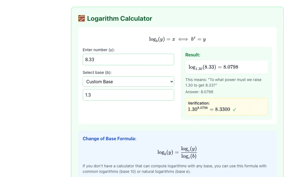
Task: Click the dropdown chevron on Custom Base
Action: (171, 82)
